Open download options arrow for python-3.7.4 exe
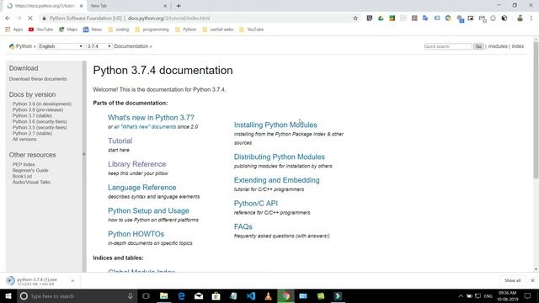539x303 pixels. [x=72, y=281]
